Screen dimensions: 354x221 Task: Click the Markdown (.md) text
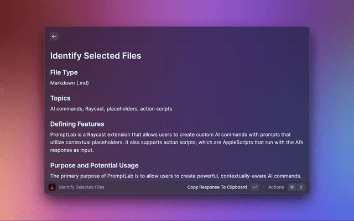coord(70,83)
